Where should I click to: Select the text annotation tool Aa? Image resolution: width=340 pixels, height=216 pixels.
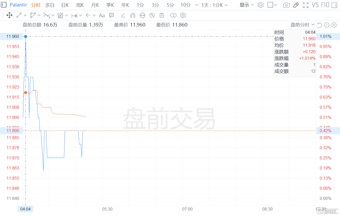point(102,15)
